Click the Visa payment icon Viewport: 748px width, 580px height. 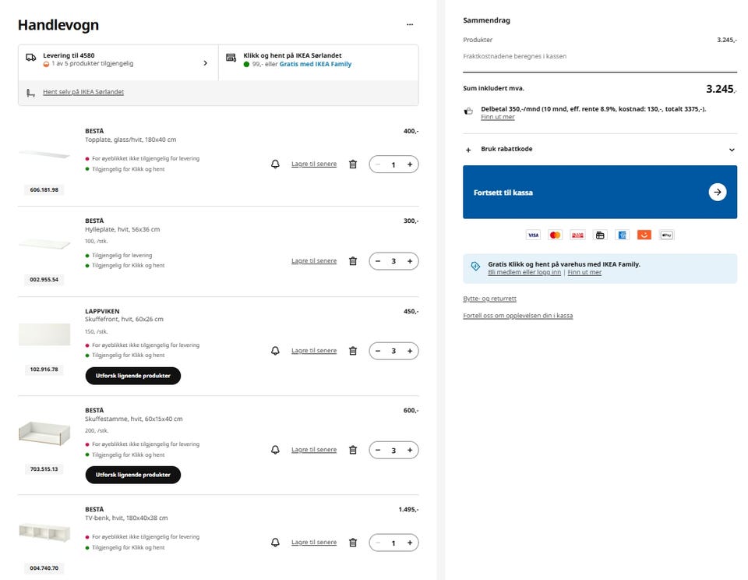click(x=533, y=235)
